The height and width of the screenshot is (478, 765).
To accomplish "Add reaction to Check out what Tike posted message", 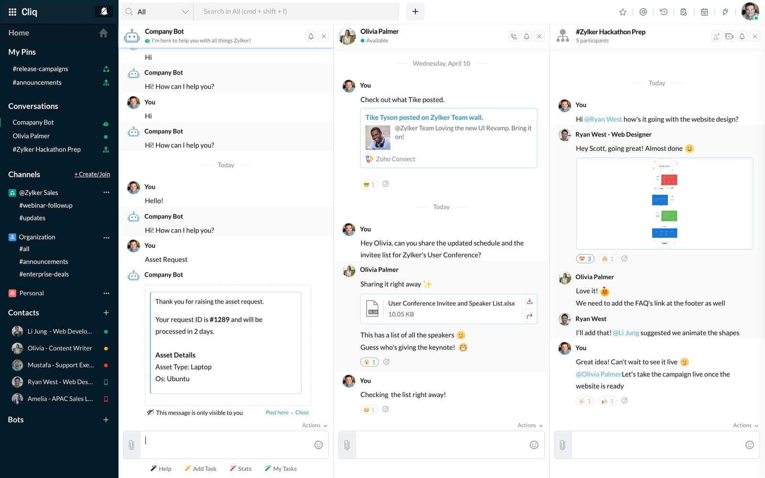I will coord(385,184).
